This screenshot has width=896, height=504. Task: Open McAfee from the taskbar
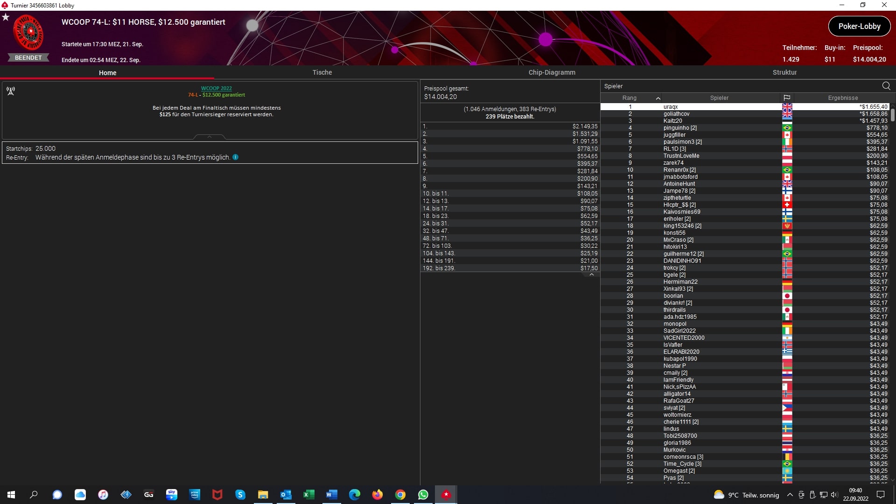tap(217, 495)
